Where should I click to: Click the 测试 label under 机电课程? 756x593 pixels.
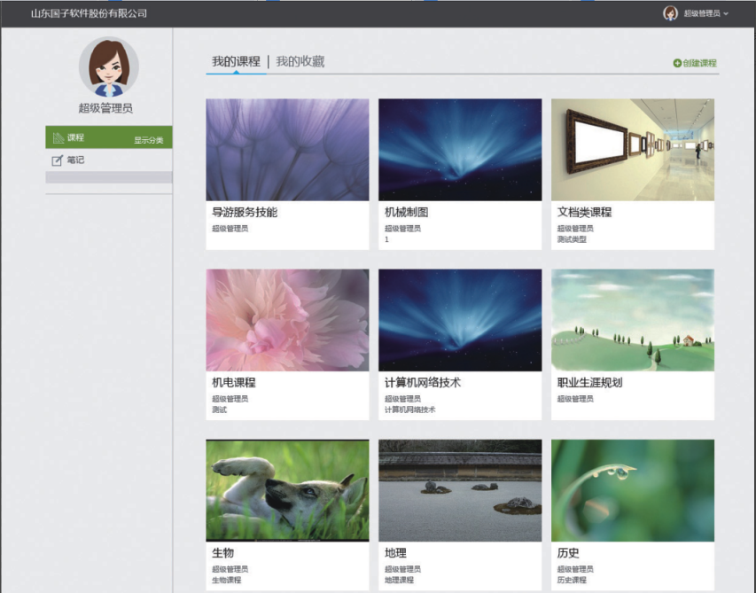(x=220, y=410)
